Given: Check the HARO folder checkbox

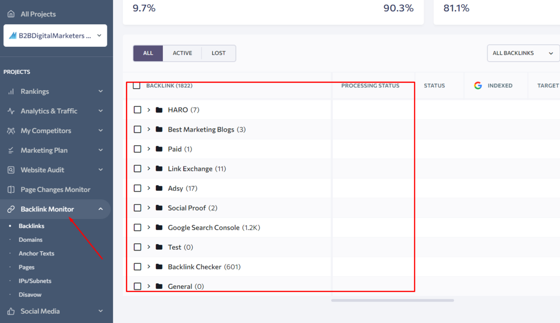Looking at the screenshot, I should 137,110.
